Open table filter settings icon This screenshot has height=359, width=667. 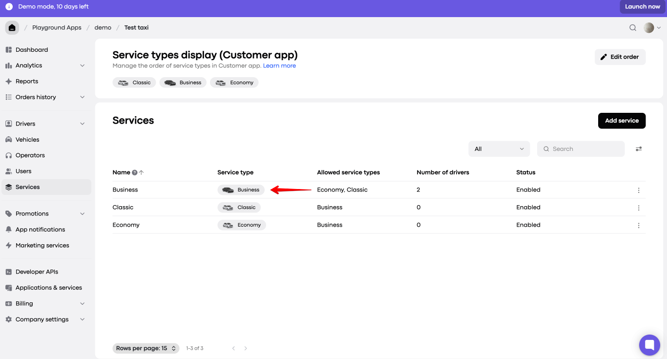[639, 149]
